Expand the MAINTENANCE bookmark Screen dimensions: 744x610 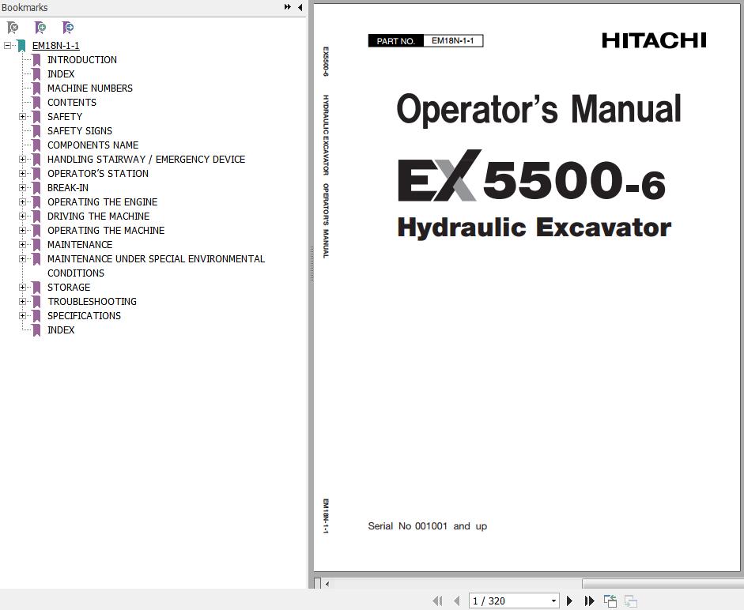pyautogui.click(x=22, y=245)
